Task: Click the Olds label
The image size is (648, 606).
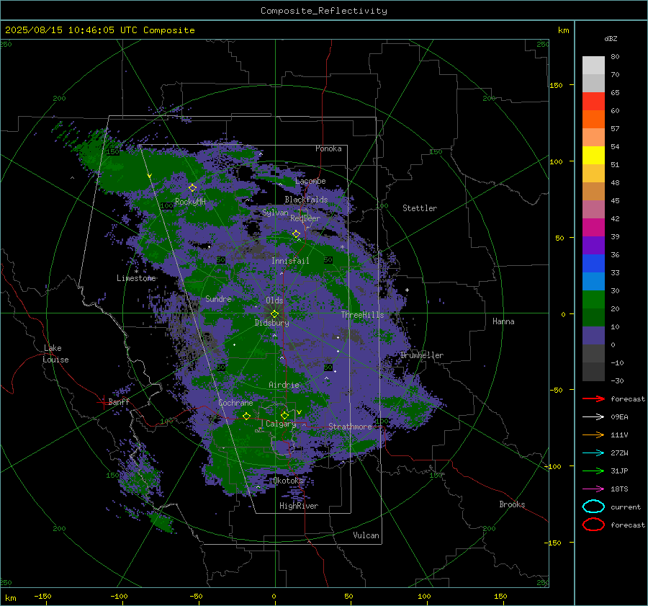Action: click(x=274, y=300)
